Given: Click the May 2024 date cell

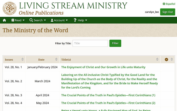Looking at the screenshot, I should 42,103.
